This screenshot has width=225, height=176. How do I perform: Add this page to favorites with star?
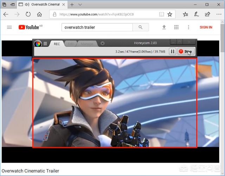170,14
